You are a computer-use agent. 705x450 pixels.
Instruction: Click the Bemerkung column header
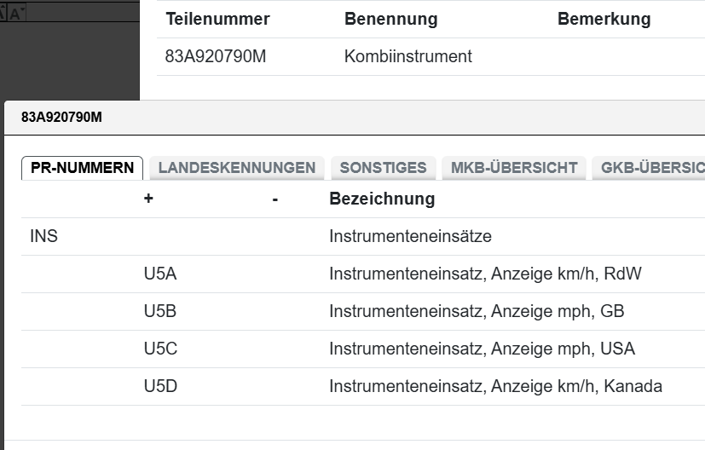(x=604, y=19)
